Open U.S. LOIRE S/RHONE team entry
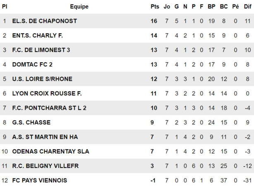Image resolution: width=254 pixels, height=187 pixels. 42,79
